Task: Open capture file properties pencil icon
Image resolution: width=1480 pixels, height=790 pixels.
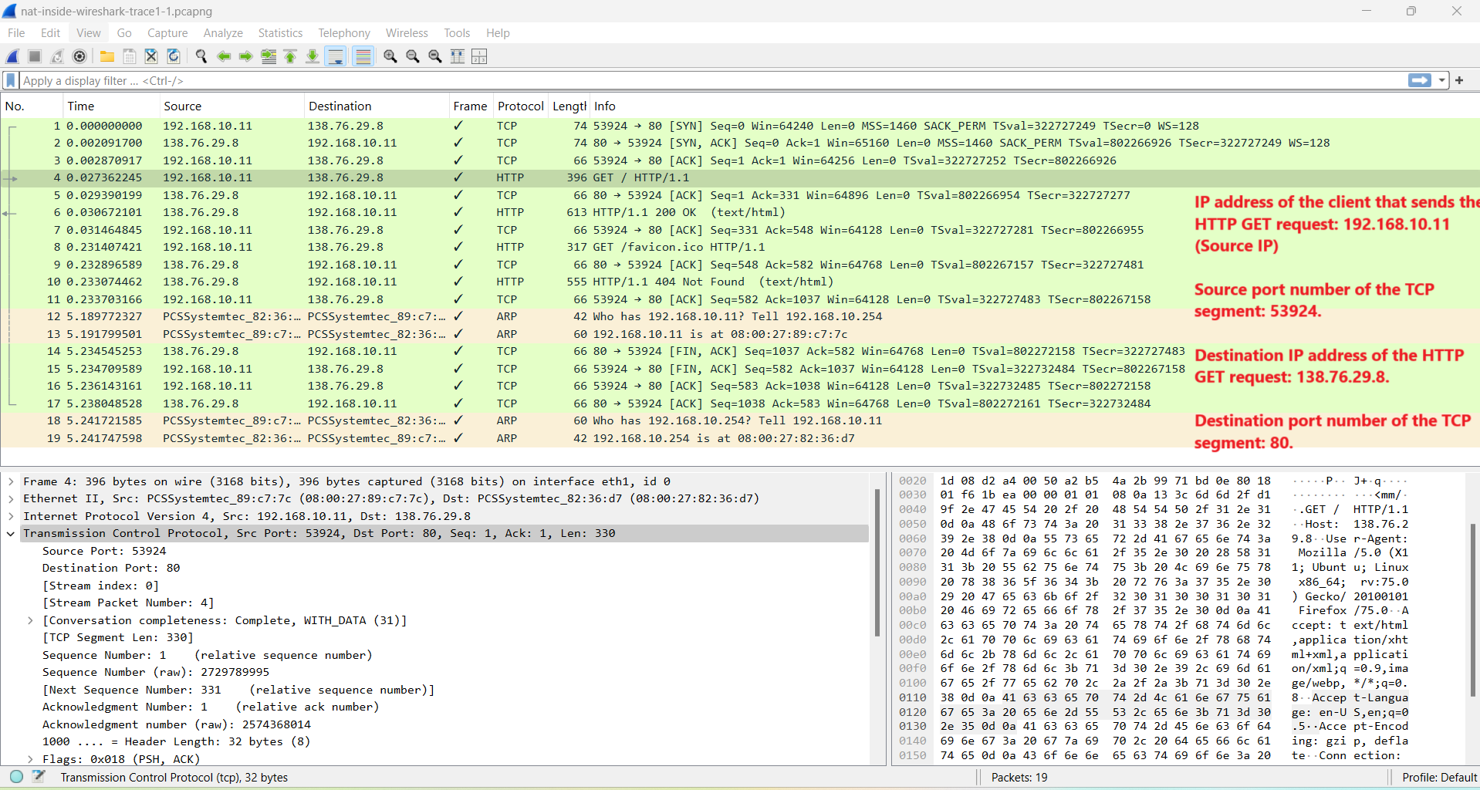Action: click(x=39, y=777)
